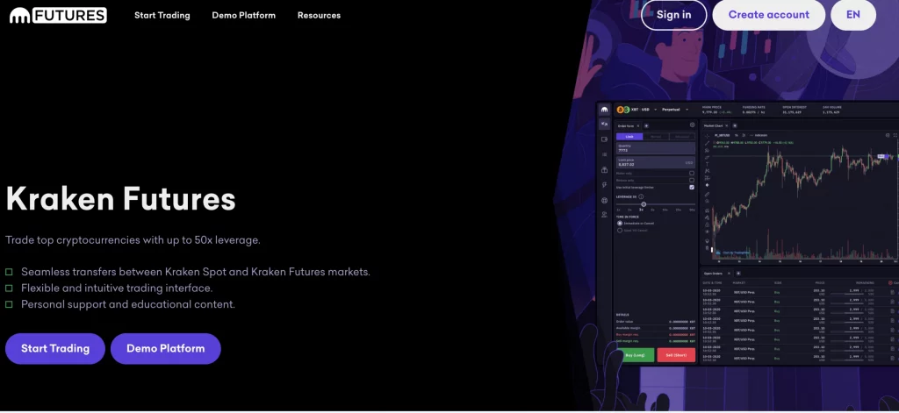
Task: Select the crosshair tool in chart toolbar
Action: click(707, 137)
